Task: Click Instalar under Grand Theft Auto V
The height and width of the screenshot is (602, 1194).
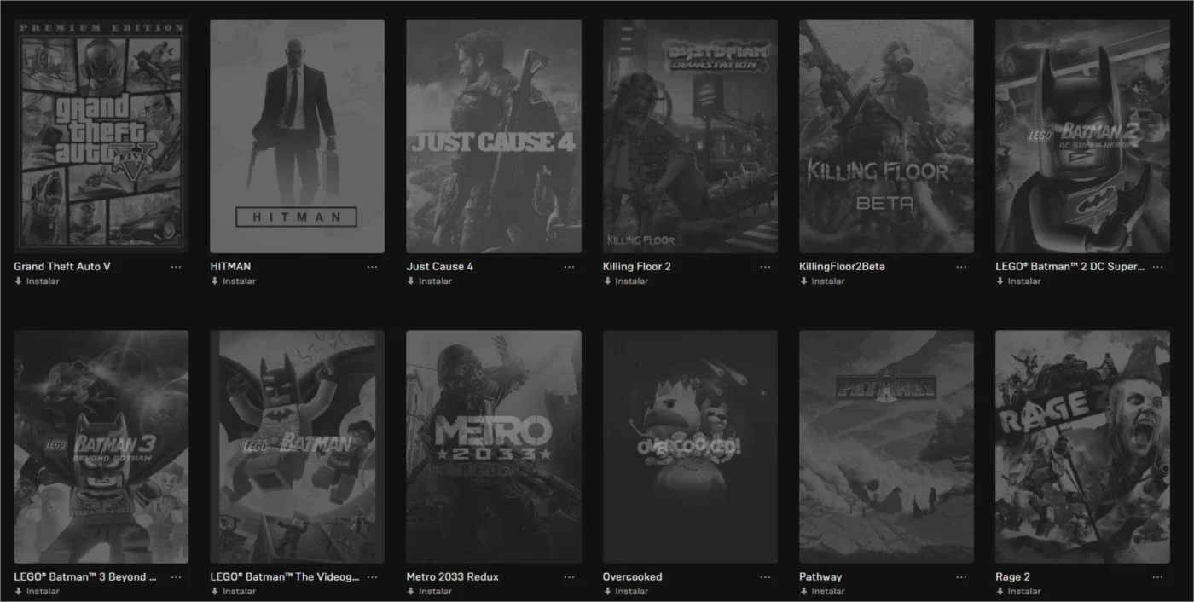Action: click(37, 281)
